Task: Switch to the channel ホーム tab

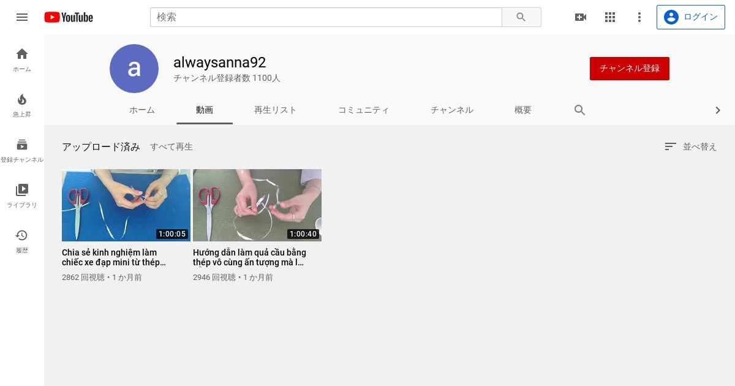Action: point(142,110)
